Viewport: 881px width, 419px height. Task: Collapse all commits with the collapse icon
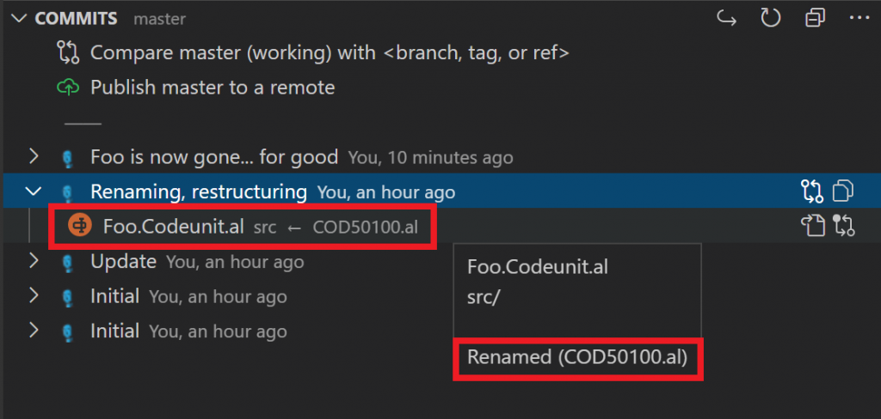pyautogui.click(x=815, y=19)
